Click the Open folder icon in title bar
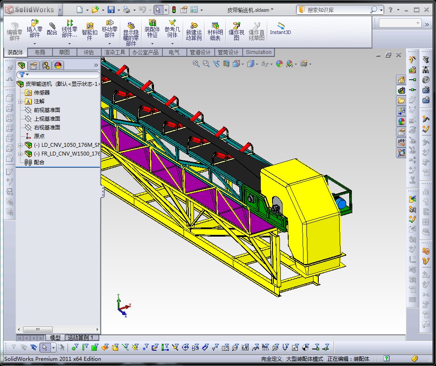436x366 pixels. [95, 10]
